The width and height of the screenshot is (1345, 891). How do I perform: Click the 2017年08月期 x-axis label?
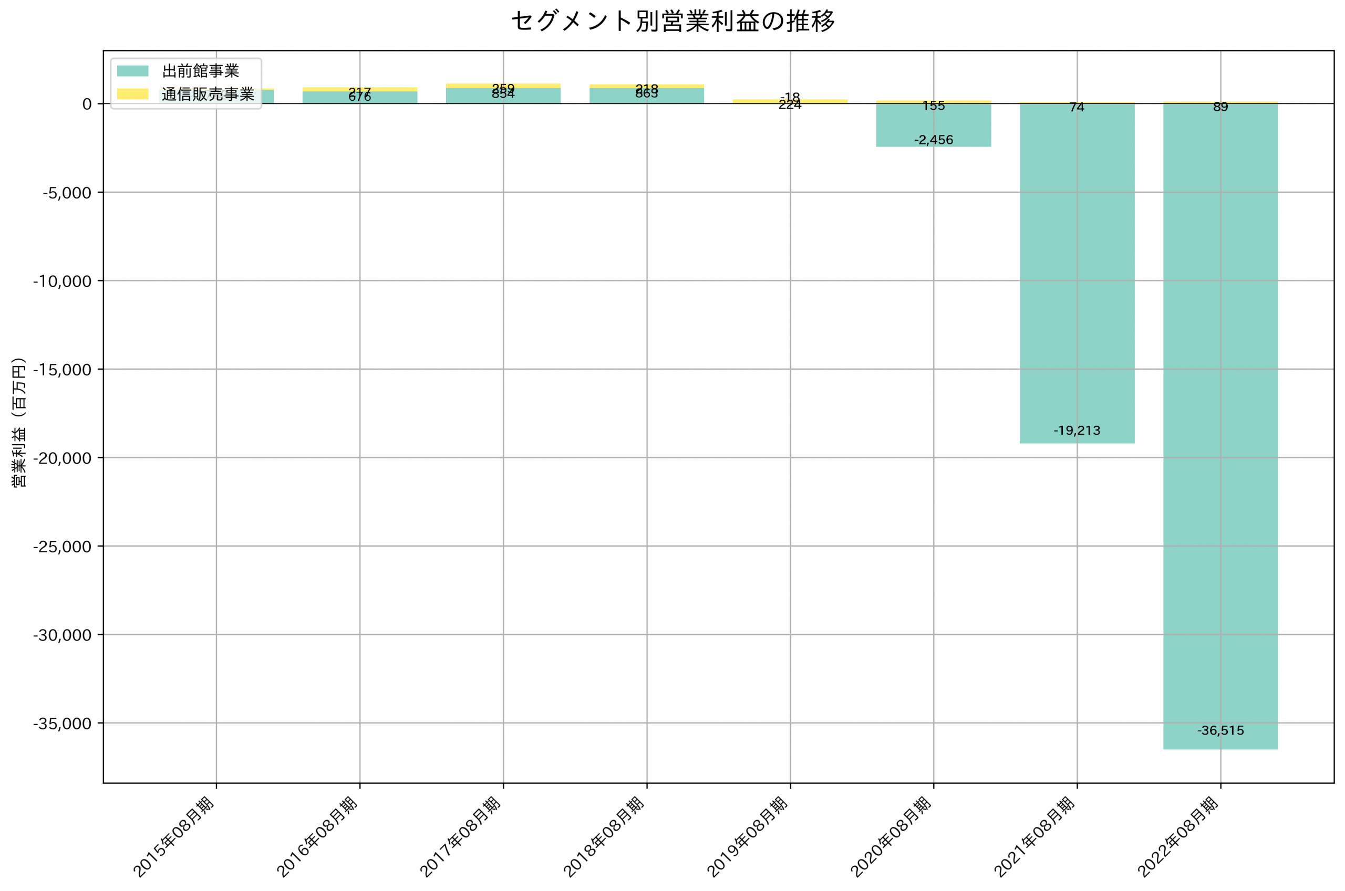pyautogui.click(x=460, y=836)
